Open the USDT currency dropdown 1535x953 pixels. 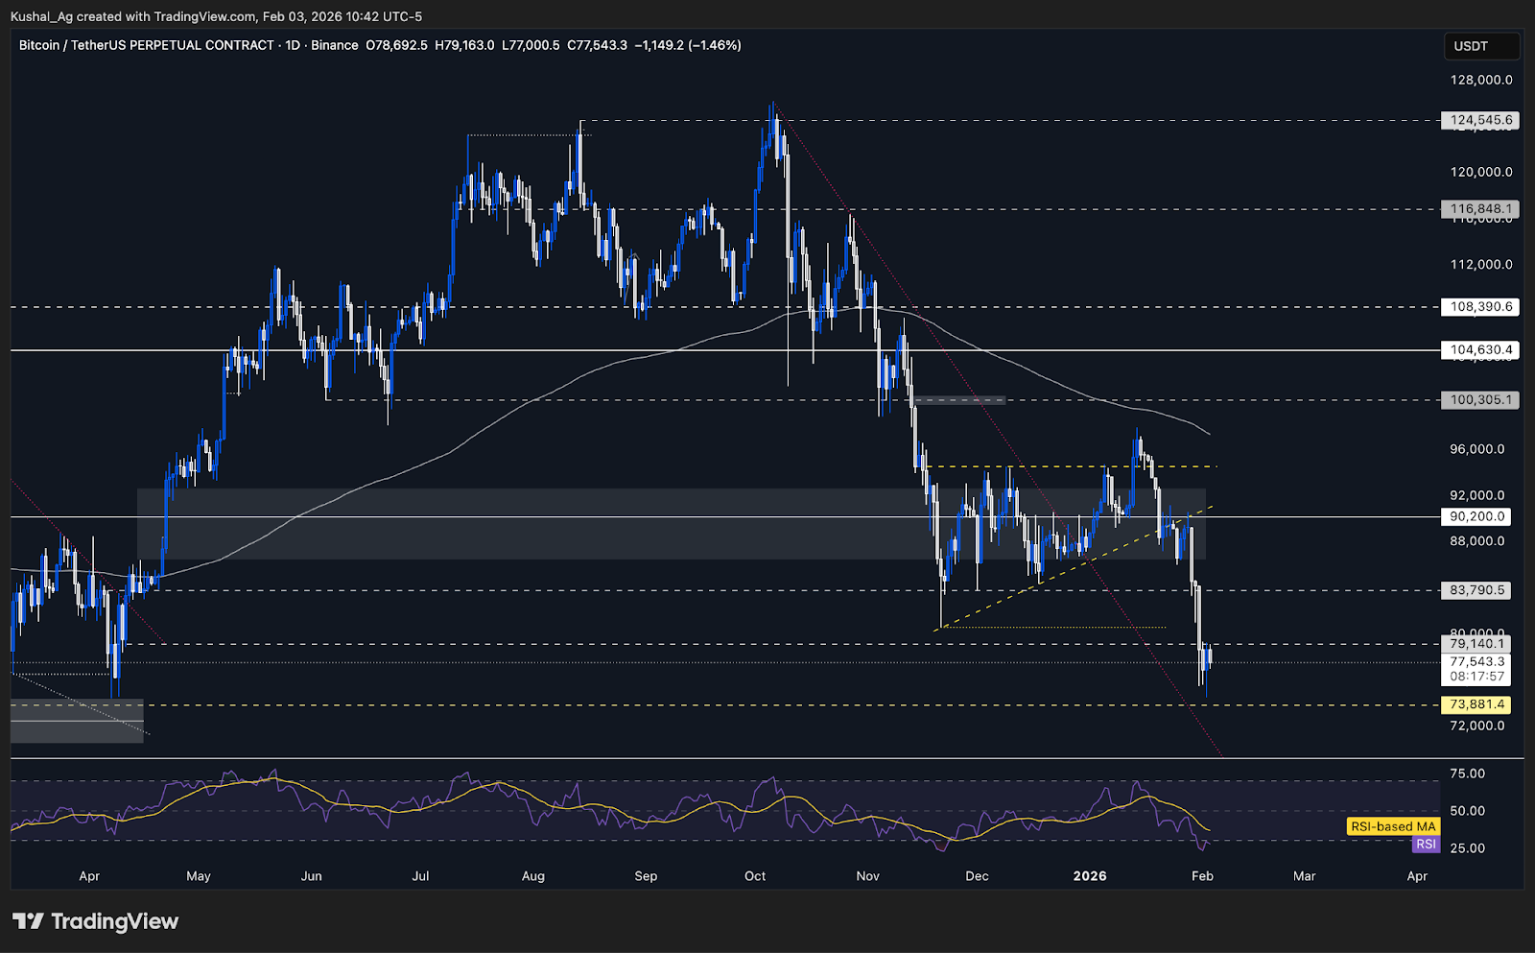(1480, 46)
